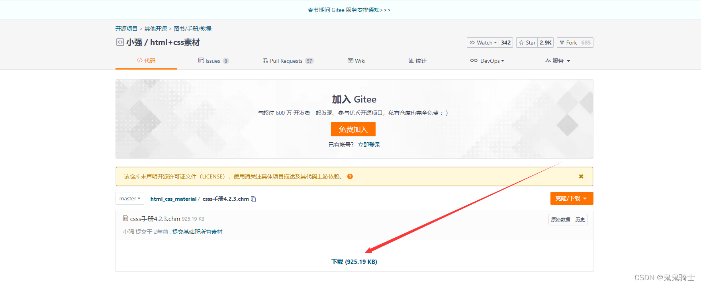Click the Pull Requests count badge 57
This screenshot has width=701, height=285.
[309, 61]
